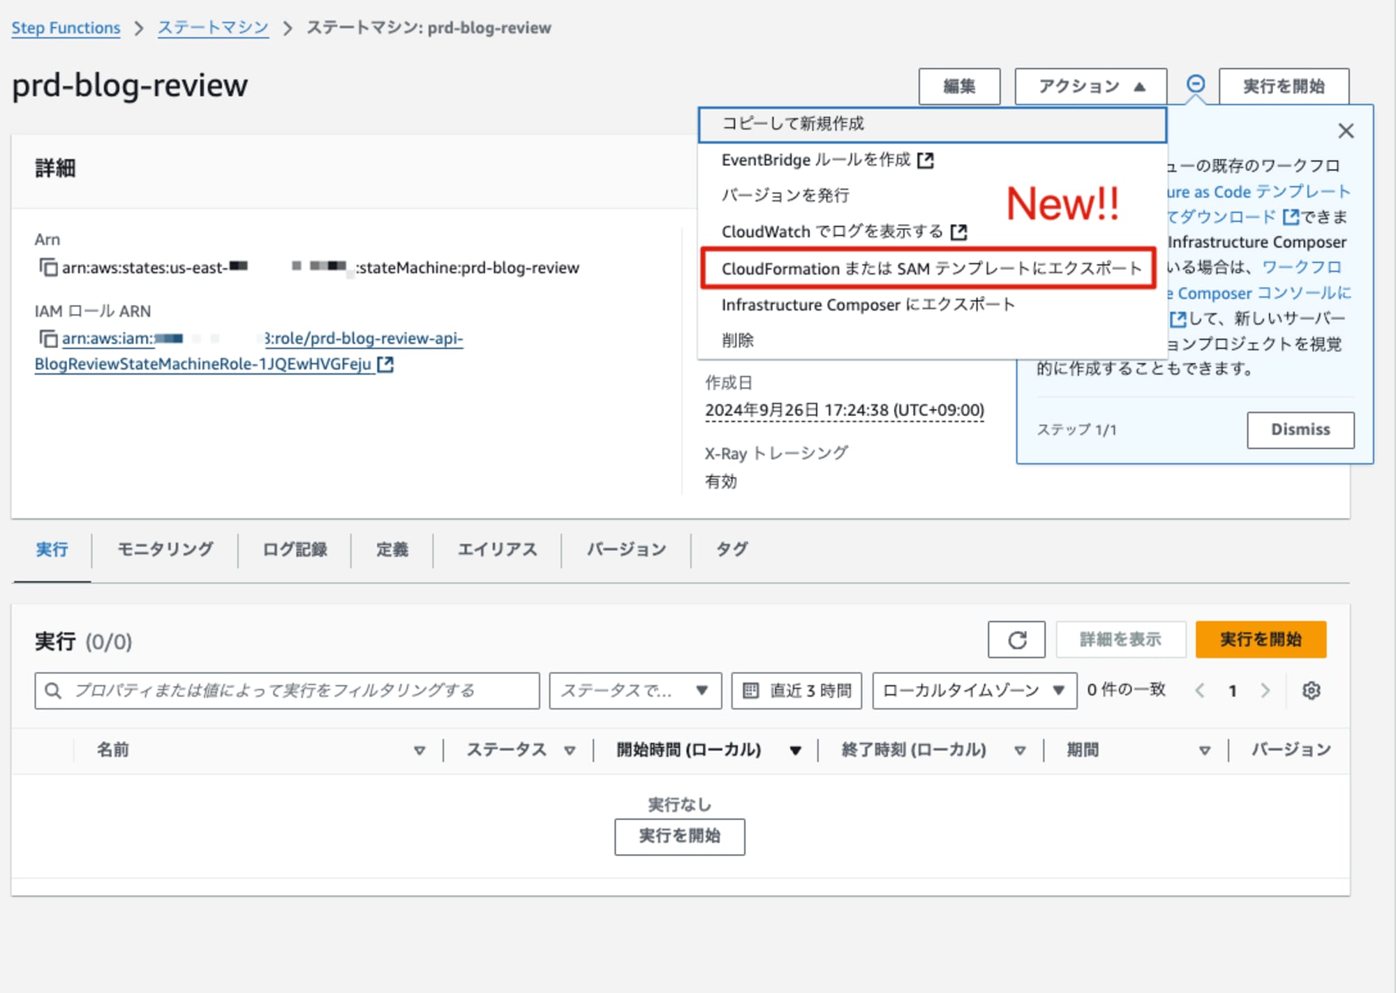The height and width of the screenshot is (993, 1396).
Task: Choose Infrastructure Composer にエクスポート
Action: (932, 305)
